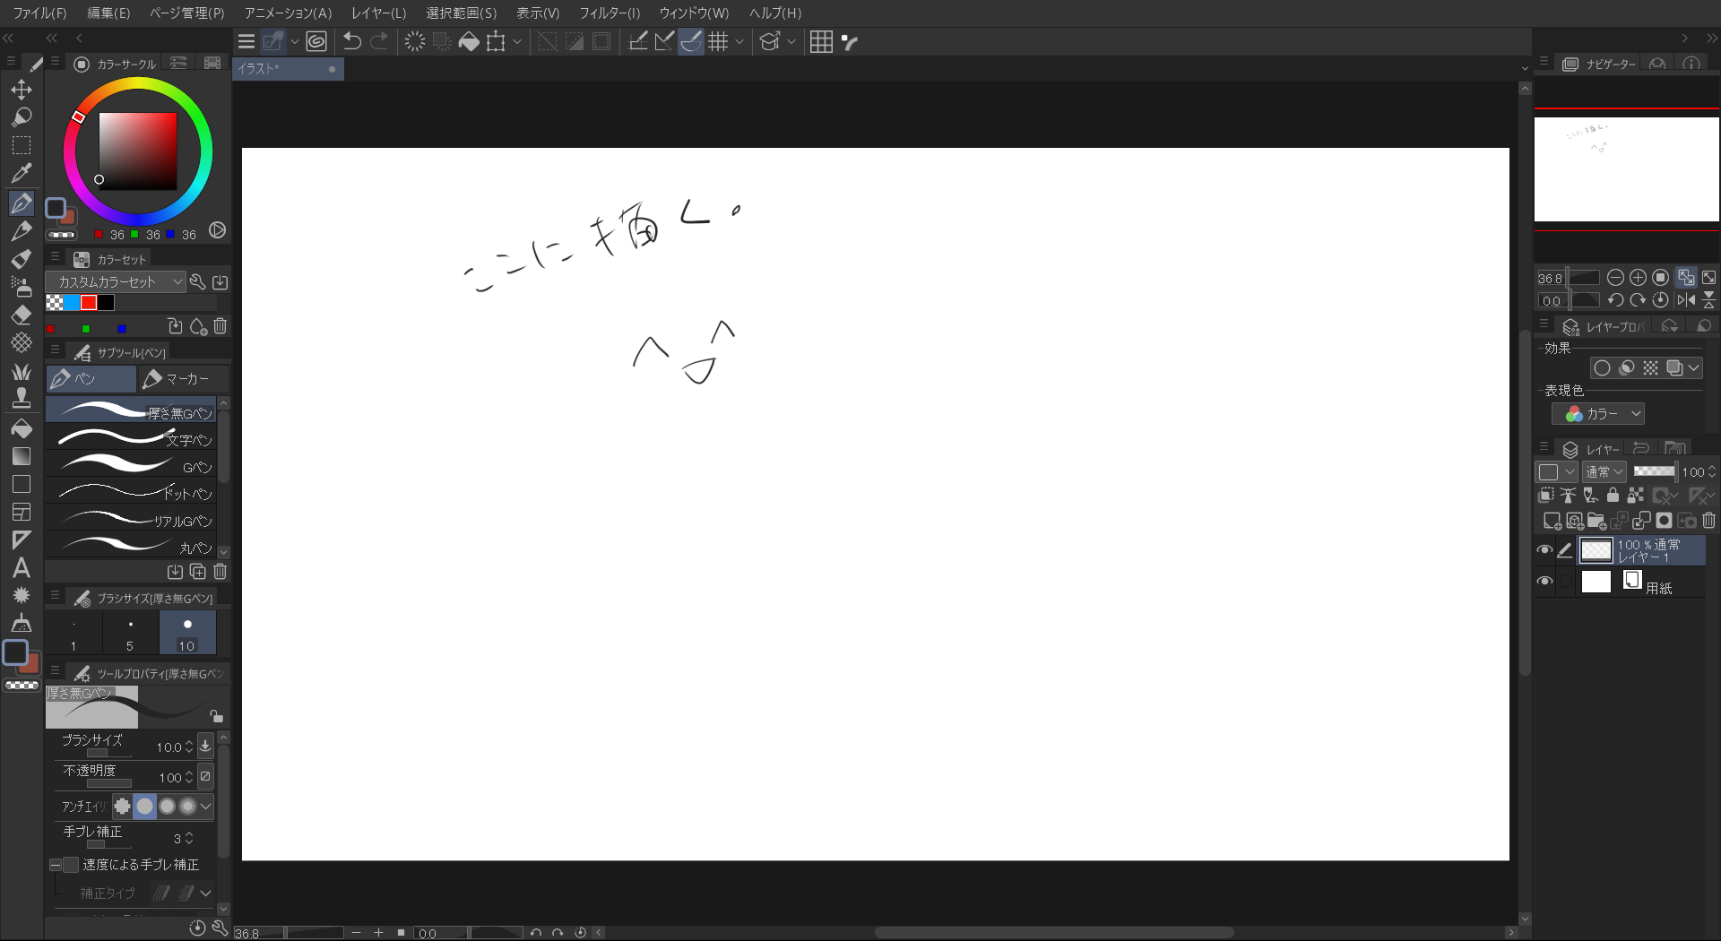
Task: Select the Fill bucket tool
Action: (x=22, y=429)
